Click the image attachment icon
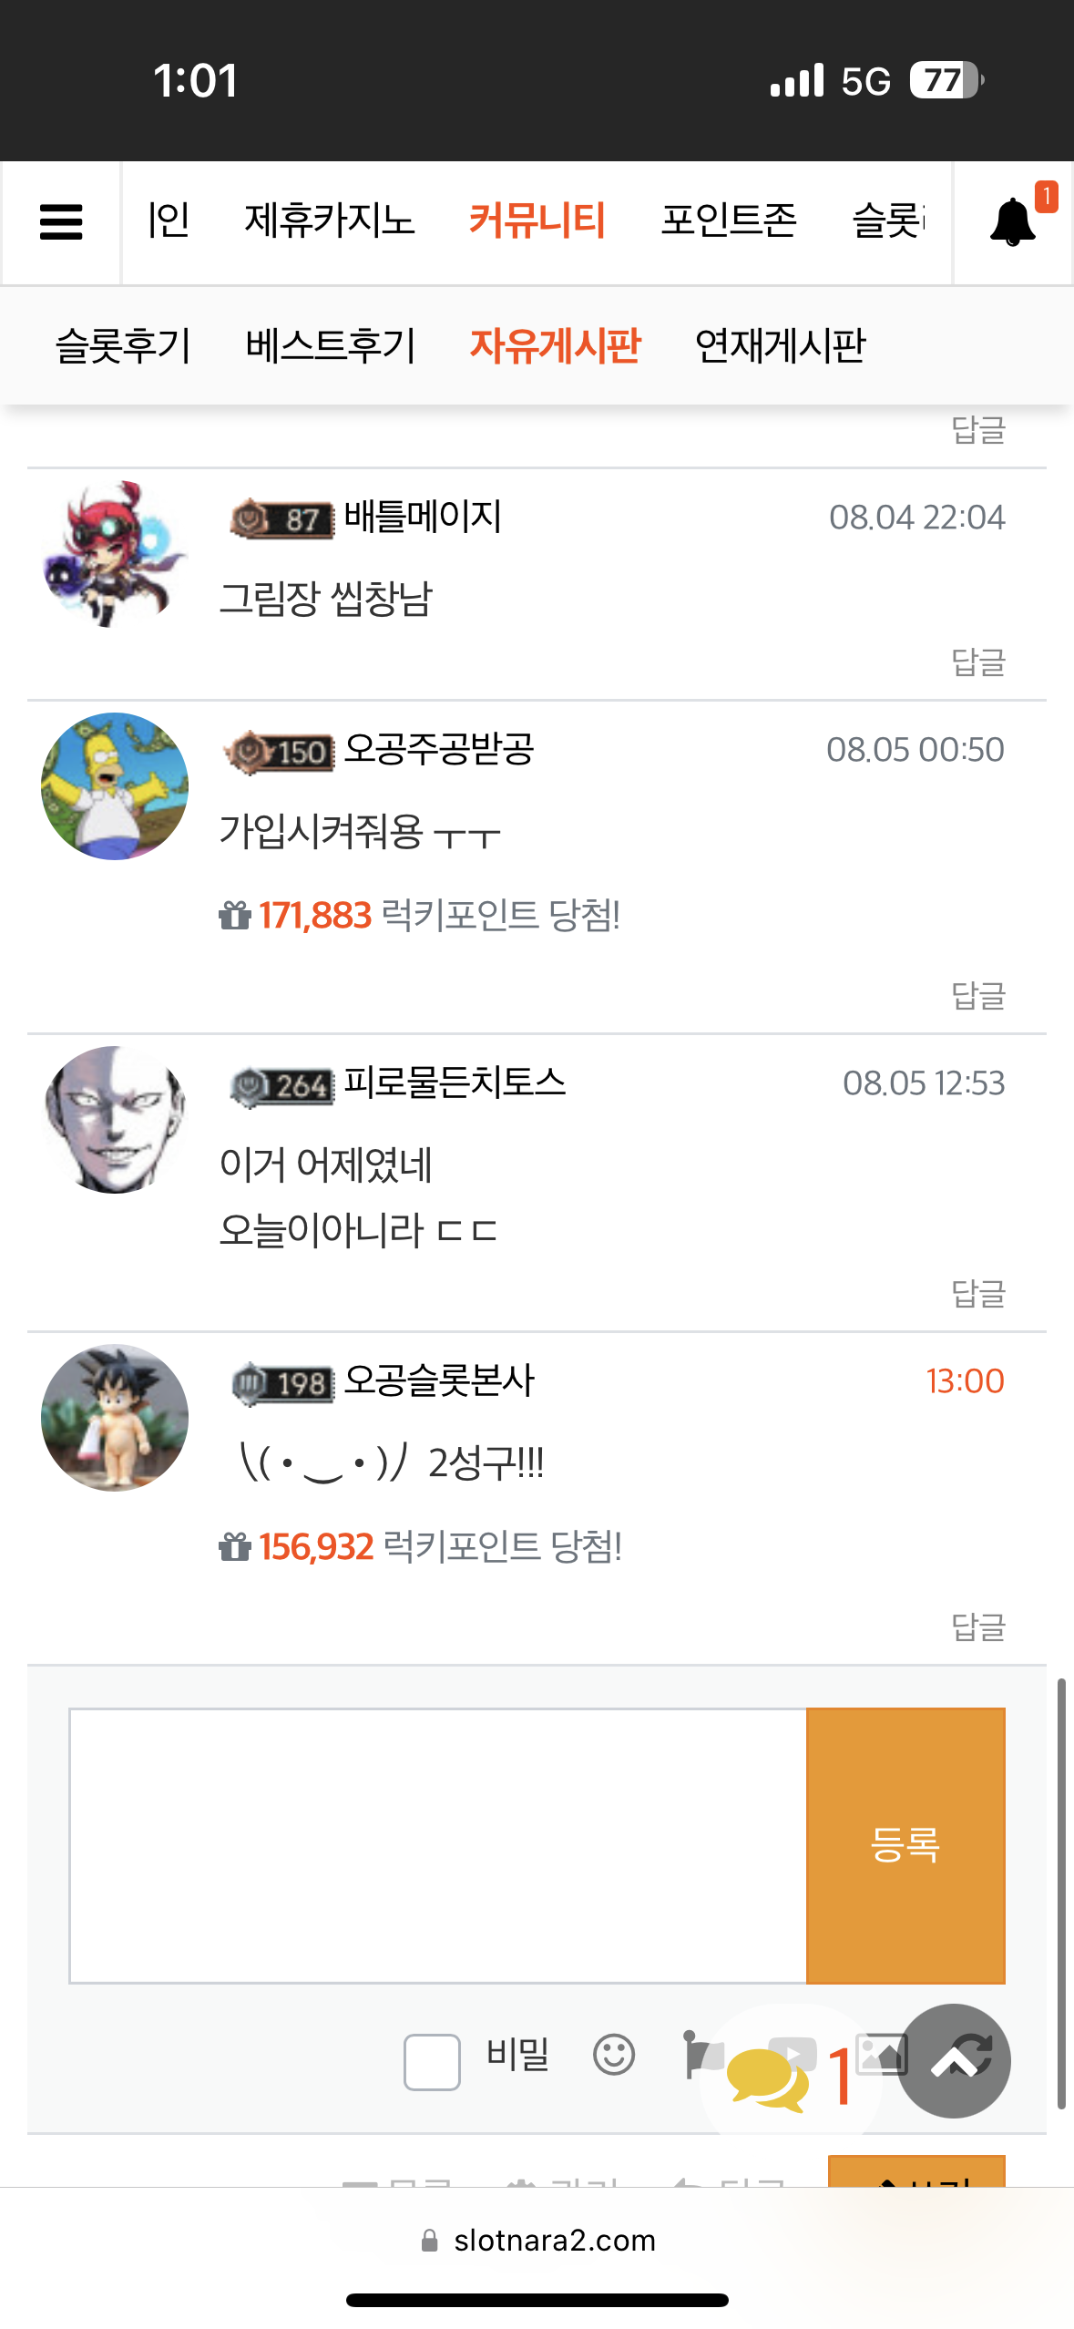This screenshot has width=1074, height=2329. click(880, 2054)
